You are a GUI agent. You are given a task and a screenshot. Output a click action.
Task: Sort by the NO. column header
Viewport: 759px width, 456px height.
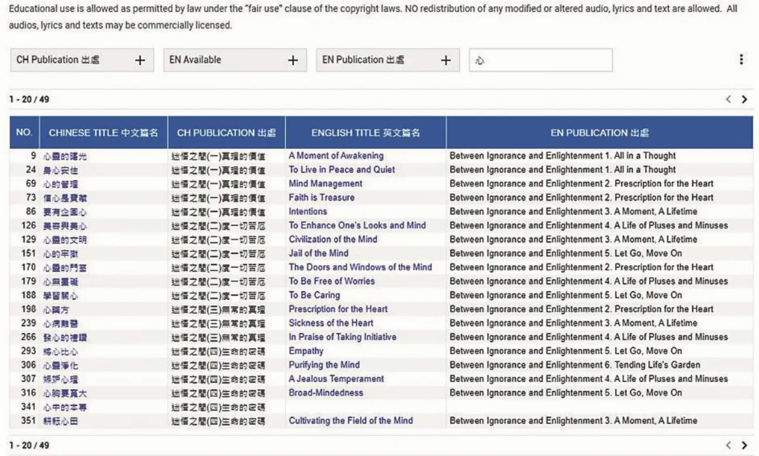24,133
